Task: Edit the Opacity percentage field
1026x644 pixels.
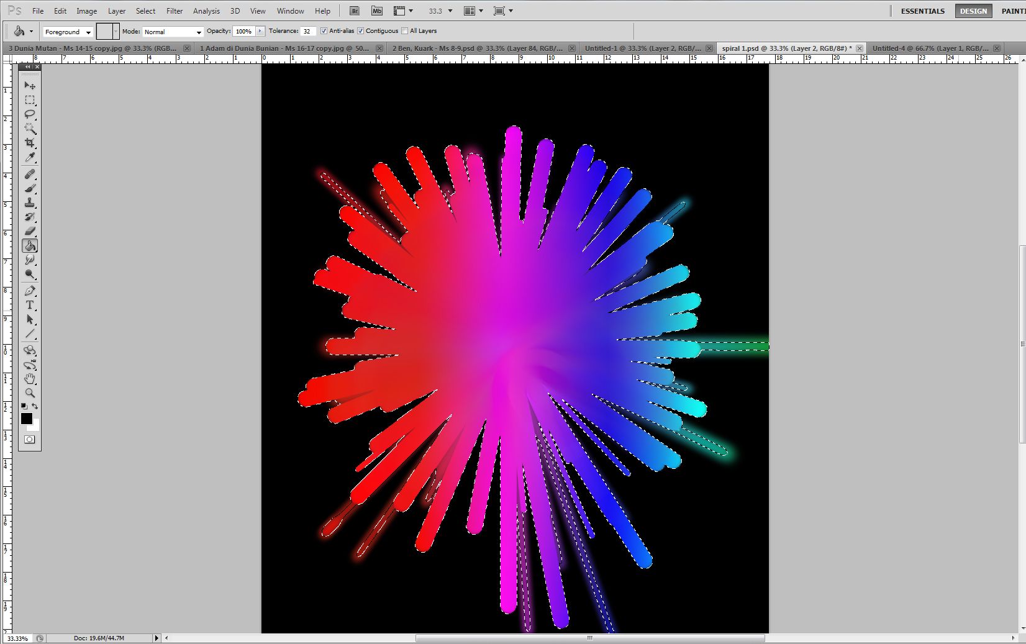Action: tap(244, 31)
